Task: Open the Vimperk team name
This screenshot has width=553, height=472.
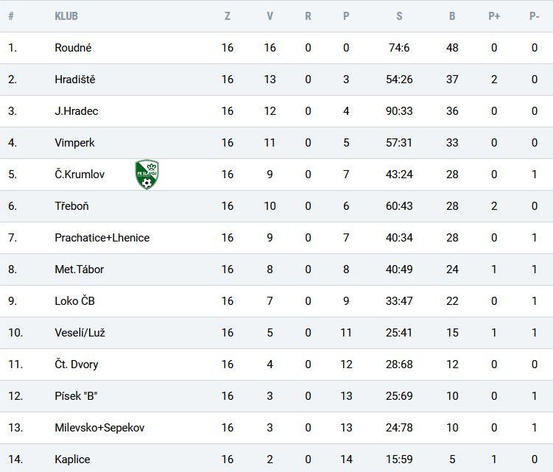Action: click(74, 143)
